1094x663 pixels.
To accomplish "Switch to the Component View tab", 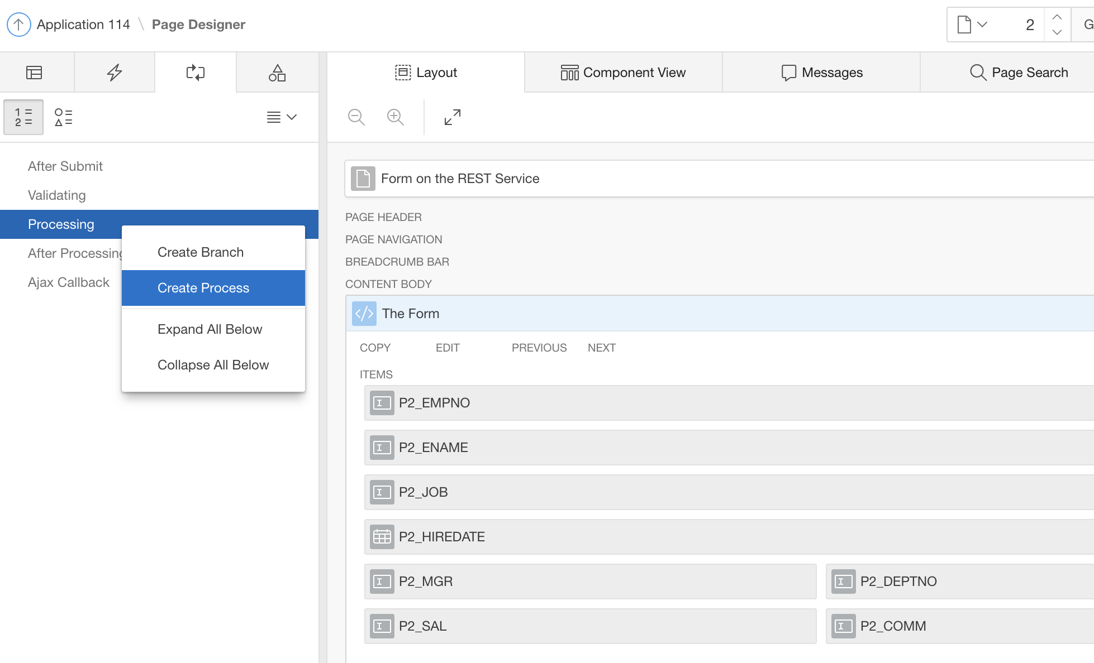I will 623,73.
